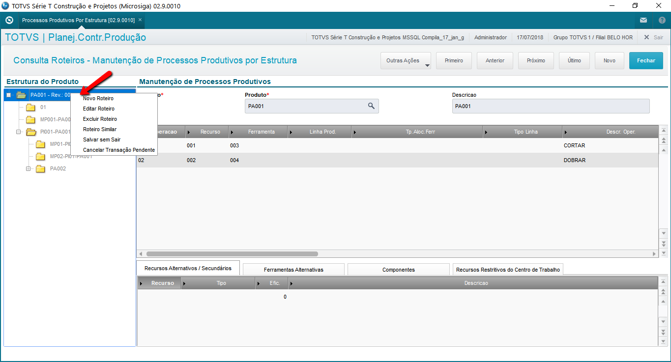Screen dimensions: 671x362
Task: Click the right arrow of the horizontal scrollbar
Action: pos(654,254)
